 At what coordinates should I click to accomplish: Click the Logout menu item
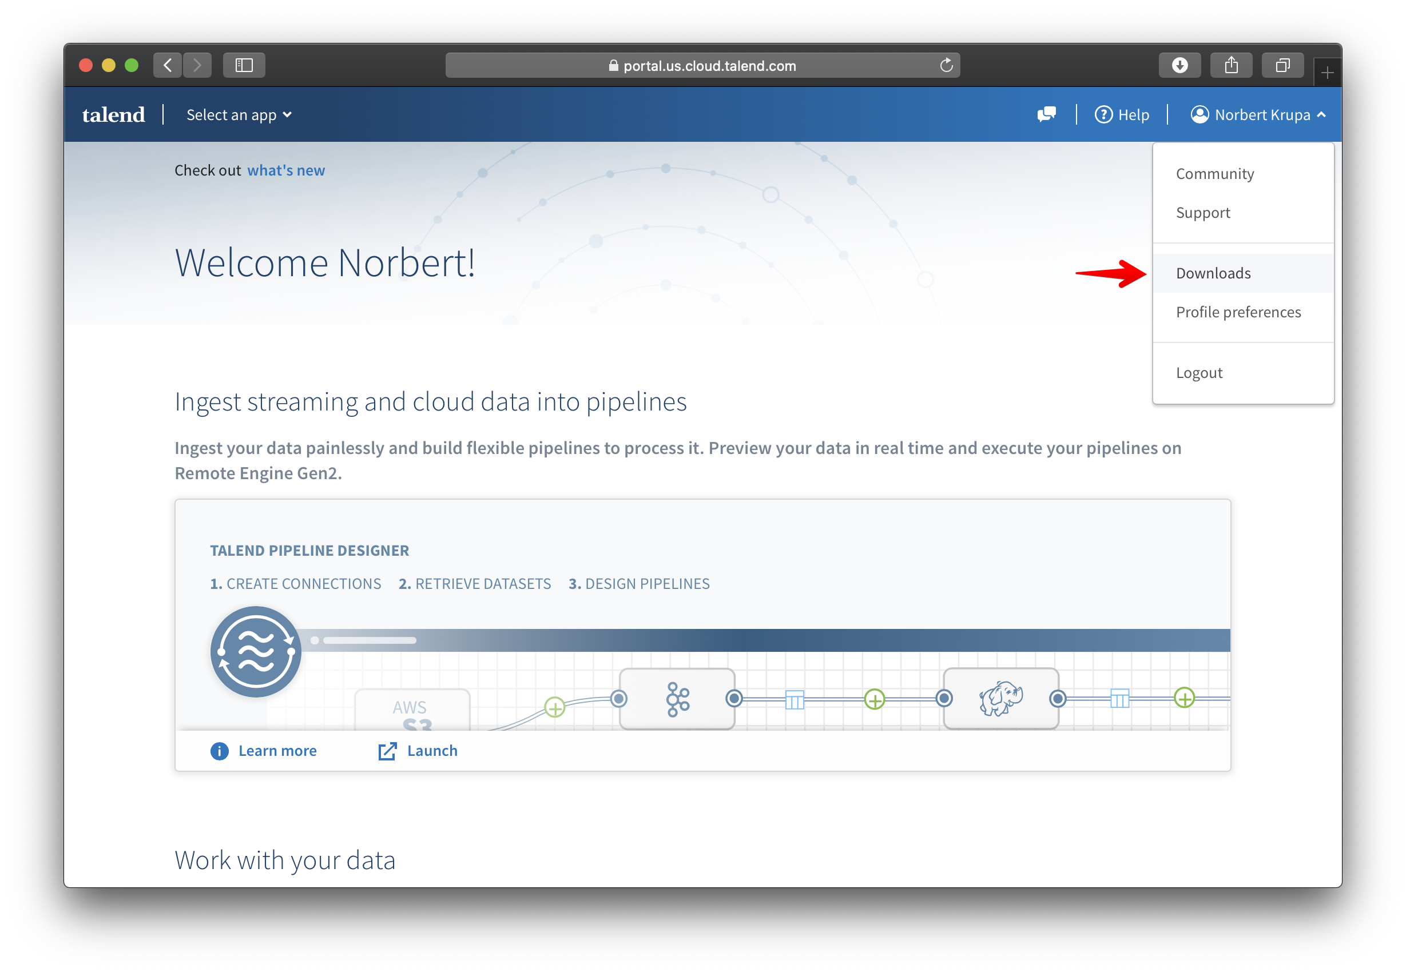[x=1198, y=372]
